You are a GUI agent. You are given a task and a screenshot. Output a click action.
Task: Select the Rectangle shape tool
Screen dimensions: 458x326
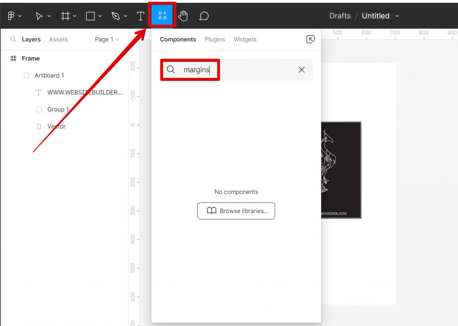90,16
